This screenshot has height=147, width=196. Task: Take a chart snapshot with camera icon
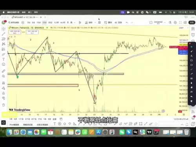[x=185, y=22]
